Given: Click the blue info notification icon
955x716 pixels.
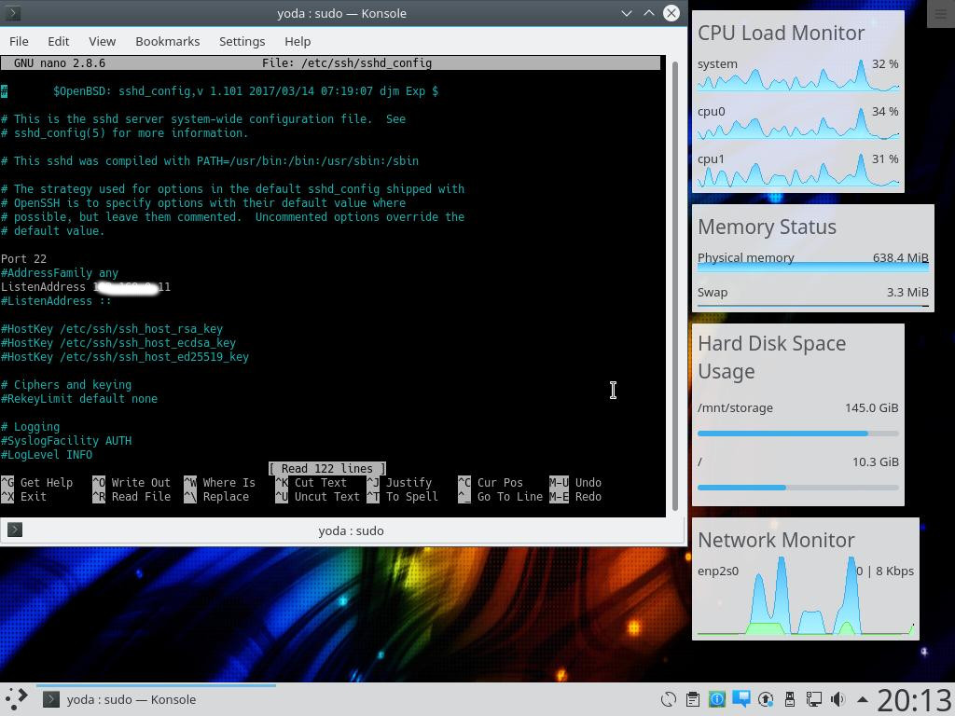Looking at the screenshot, I should pyautogui.click(x=717, y=699).
